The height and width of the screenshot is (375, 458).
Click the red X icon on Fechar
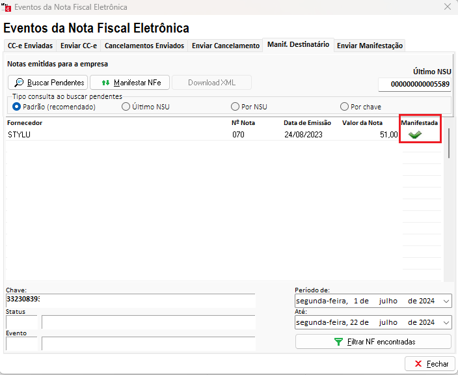coord(416,364)
